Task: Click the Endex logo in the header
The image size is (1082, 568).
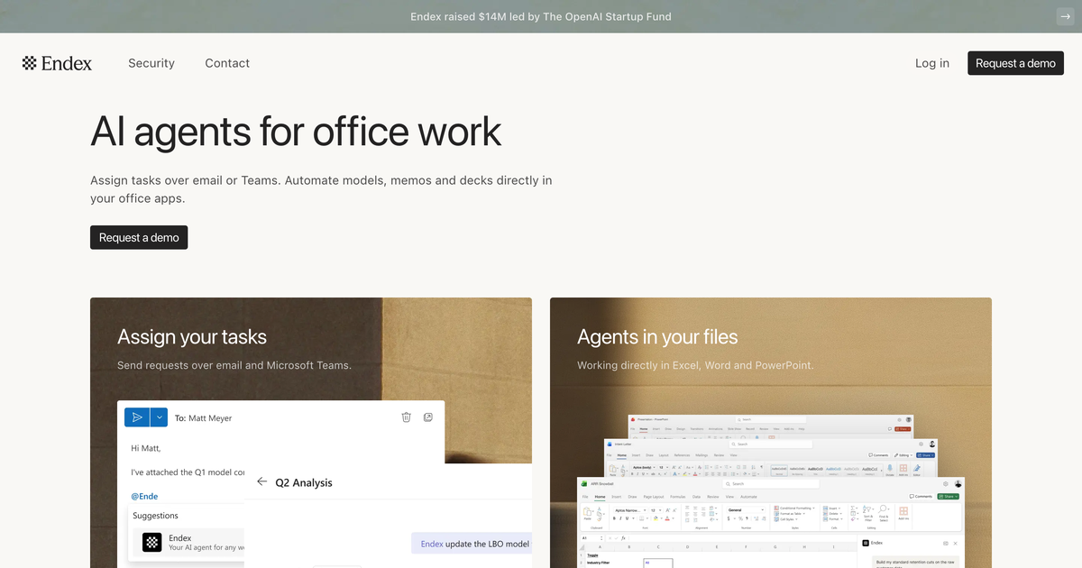Action: tap(57, 63)
